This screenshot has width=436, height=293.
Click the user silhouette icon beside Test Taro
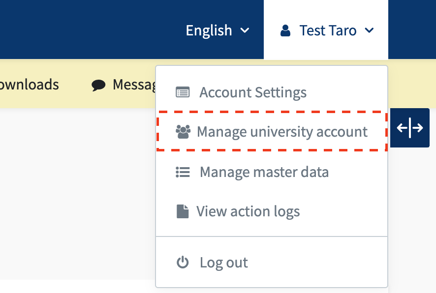click(285, 31)
